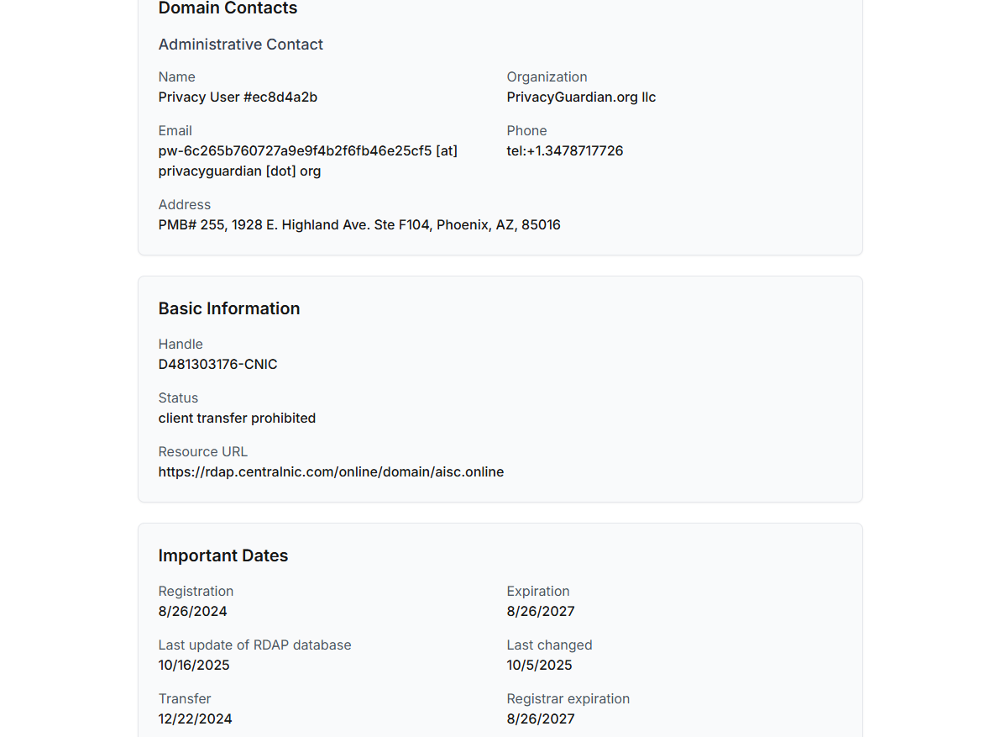Image resolution: width=1005 pixels, height=737 pixels.
Task: Click the RDAP database update date 10/16/2025
Action: pyautogui.click(x=193, y=666)
